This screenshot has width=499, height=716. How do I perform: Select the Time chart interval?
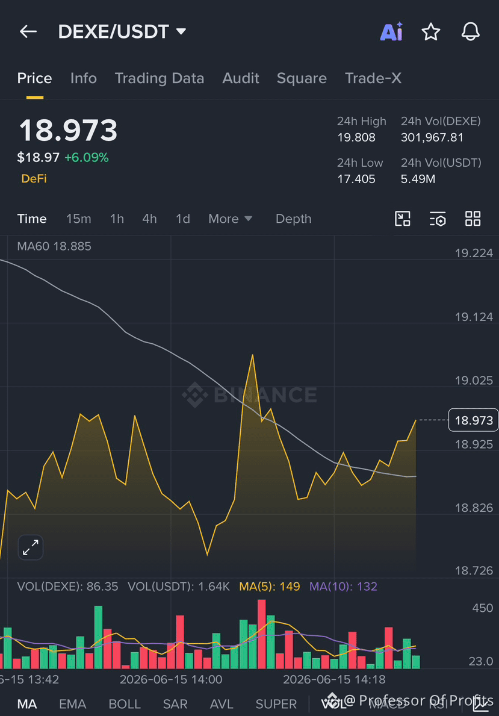click(32, 219)
